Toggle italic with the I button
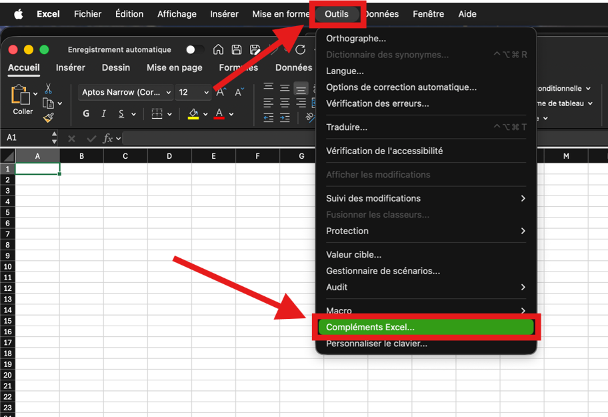Image resolution: width=608 pixels, height=417 pixels. [103, 113]
